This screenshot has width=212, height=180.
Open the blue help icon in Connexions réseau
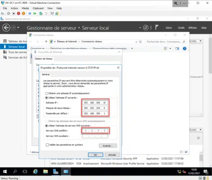click(x=185, y=49)
